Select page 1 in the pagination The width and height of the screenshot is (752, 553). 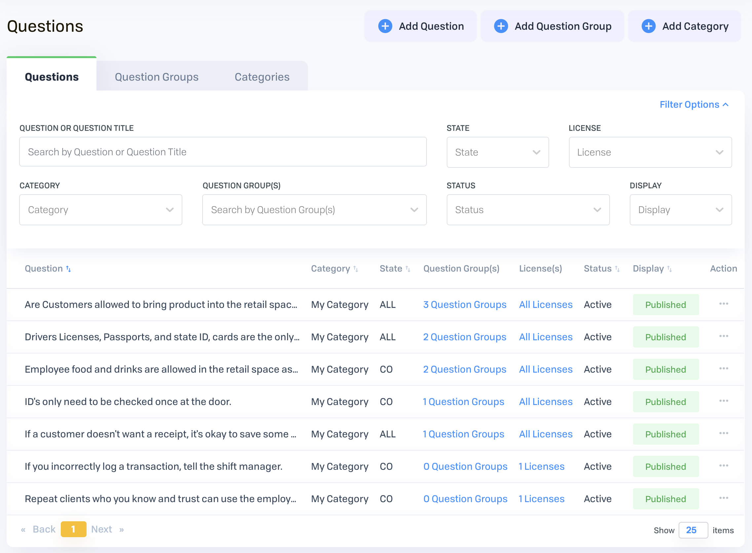pos(73,529)
